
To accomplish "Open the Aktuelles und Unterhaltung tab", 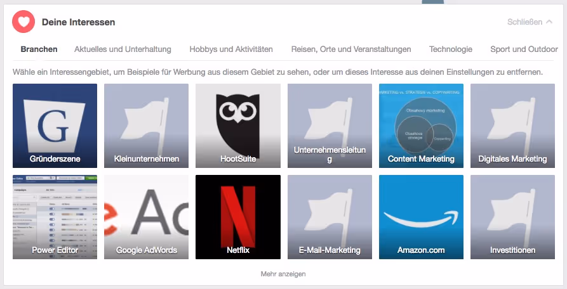I will click(x=123, y=49).
